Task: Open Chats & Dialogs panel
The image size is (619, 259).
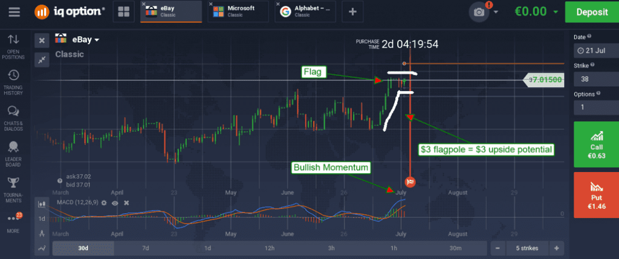Action: 13,118
